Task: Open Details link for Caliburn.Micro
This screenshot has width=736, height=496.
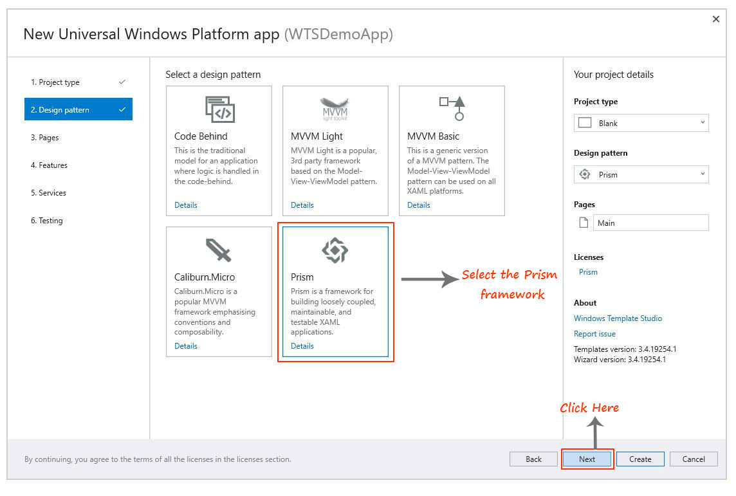Action: (186, 346)
